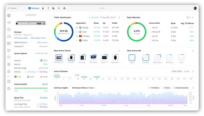Select the Apple Watch client thumbnail

(x=115, y=57)
